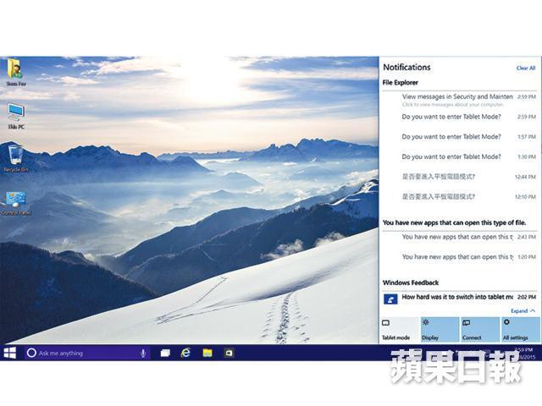Viewport: 542px width, 406px height.
Task: Select the Recycle Bin desktop icon
Action: [x=14, y=156]
